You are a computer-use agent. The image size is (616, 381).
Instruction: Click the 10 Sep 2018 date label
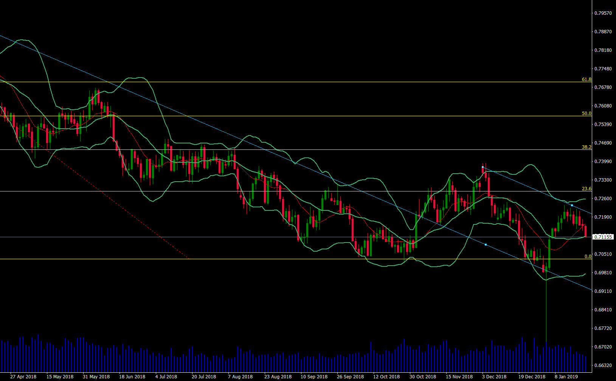[314, 377]
